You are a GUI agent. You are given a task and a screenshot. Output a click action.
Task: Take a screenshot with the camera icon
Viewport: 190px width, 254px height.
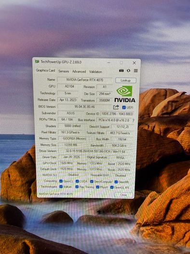tap(121, 71)
